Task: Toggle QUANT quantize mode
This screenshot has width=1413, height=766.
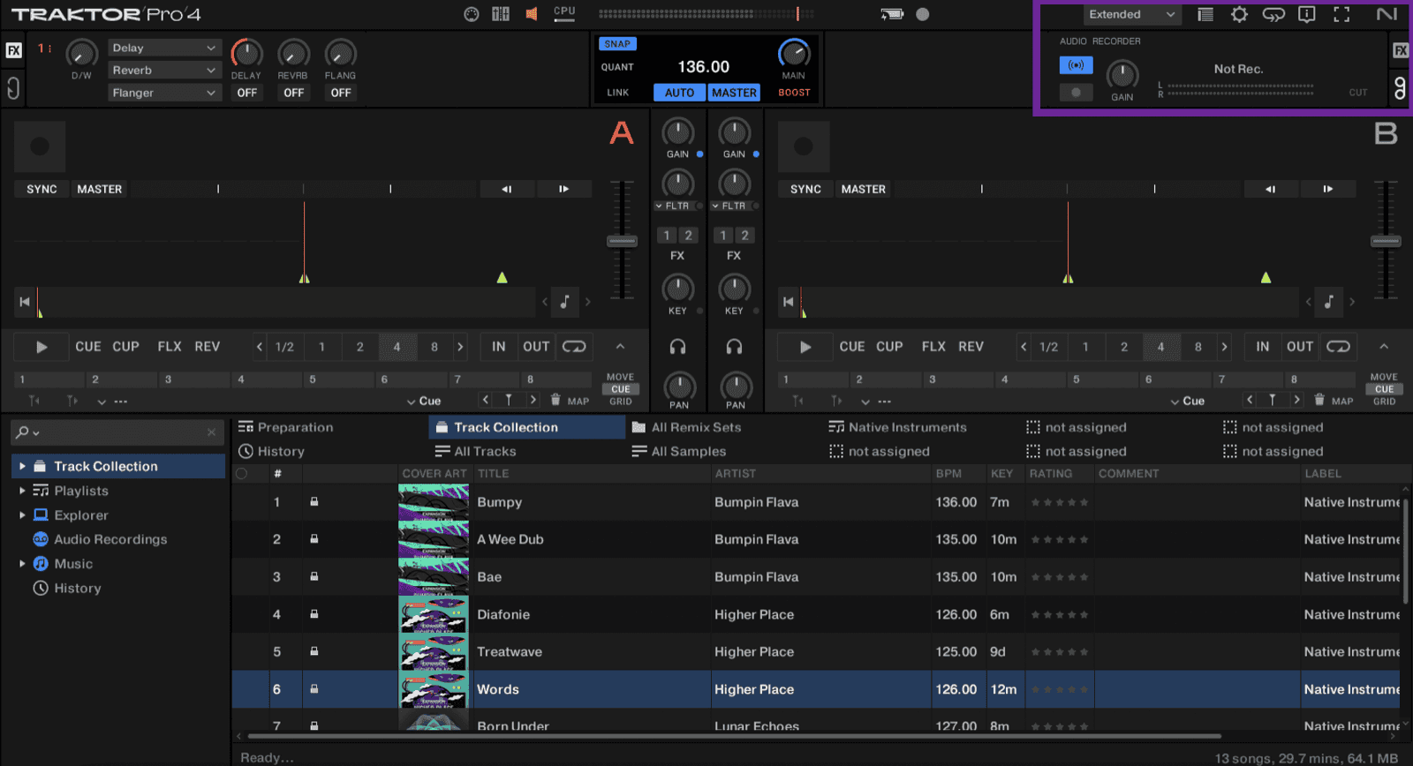Action: pyautogui.click(x=617, y=67)
